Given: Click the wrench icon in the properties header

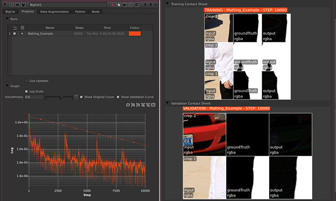Looking at the screenshot, I should pos(23,4).
